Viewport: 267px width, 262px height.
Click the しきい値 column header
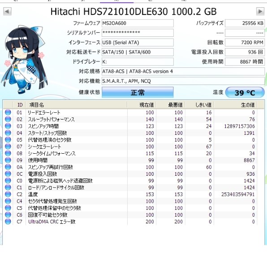199,105
